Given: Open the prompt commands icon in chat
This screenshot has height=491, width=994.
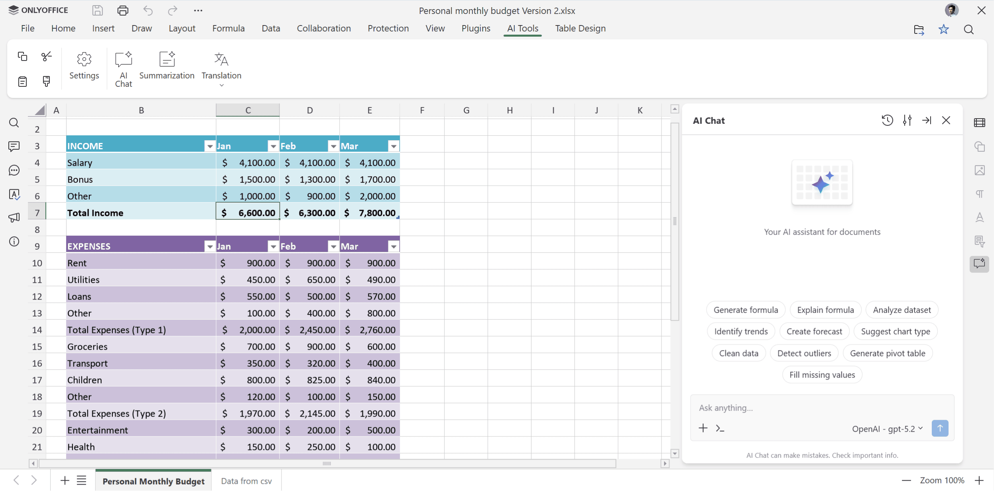Looking at the screenshot, I should point(720,428).
